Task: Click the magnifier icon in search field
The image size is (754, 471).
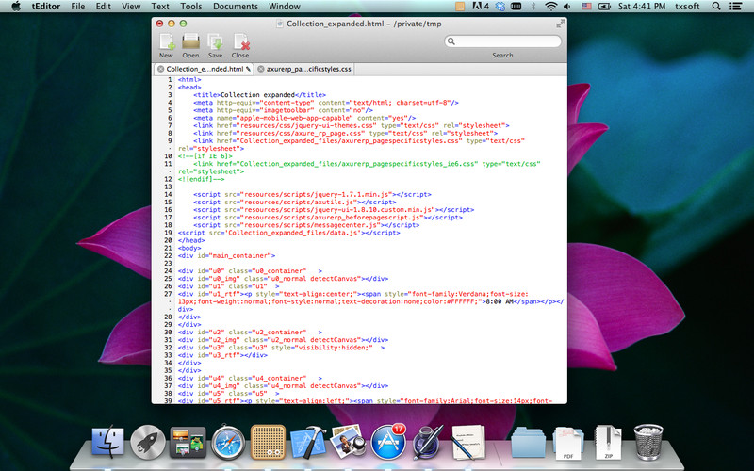Action: [451, 41]
